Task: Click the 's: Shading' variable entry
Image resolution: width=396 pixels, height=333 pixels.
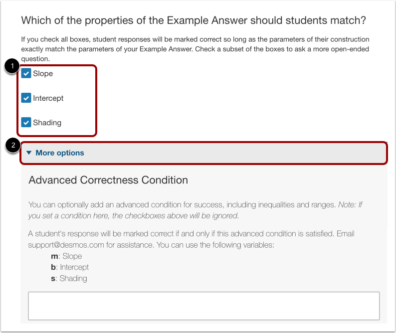Action: coord(69,278)
